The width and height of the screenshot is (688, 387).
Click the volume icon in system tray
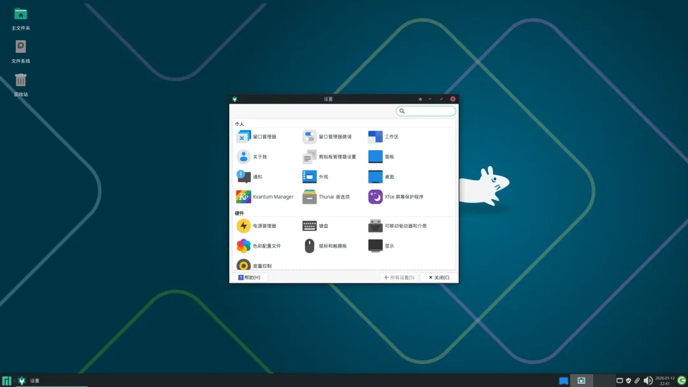pos(648,380)
